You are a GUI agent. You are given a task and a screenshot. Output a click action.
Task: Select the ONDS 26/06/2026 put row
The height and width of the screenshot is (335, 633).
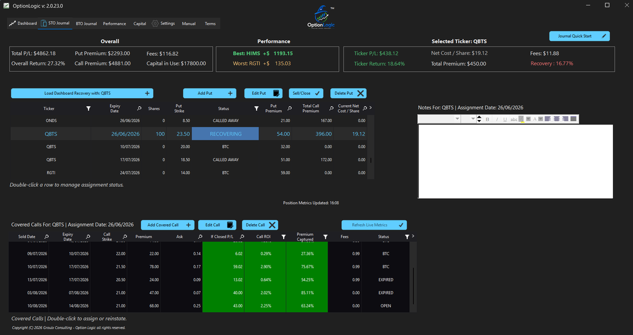[x=190, y=121]
